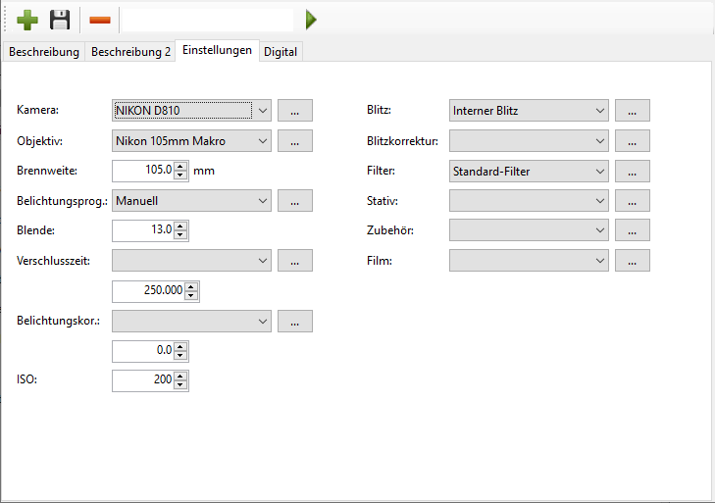
Task: Click the ellipsis button beside Stativ
Action: tap(633, 201)
